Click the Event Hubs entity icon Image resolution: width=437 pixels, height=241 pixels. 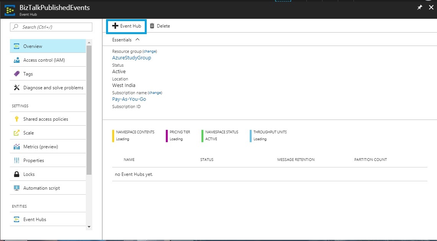(17, 219)
